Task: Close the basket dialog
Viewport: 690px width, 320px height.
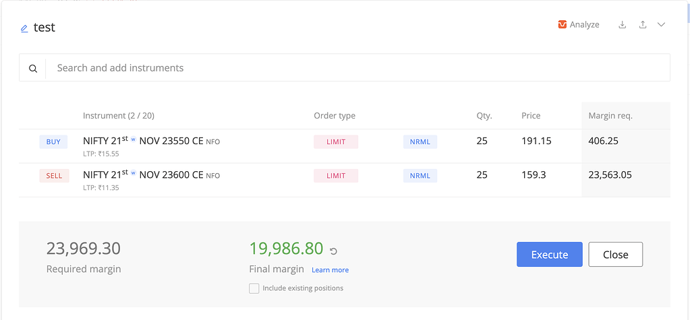Action: [616, 255]
